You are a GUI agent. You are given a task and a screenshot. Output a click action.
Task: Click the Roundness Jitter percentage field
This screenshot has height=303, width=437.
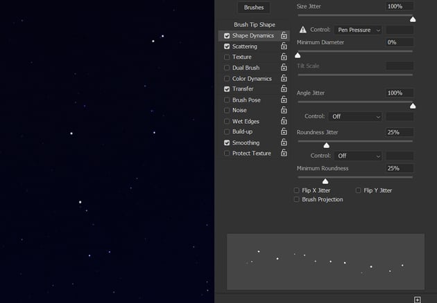400,132
